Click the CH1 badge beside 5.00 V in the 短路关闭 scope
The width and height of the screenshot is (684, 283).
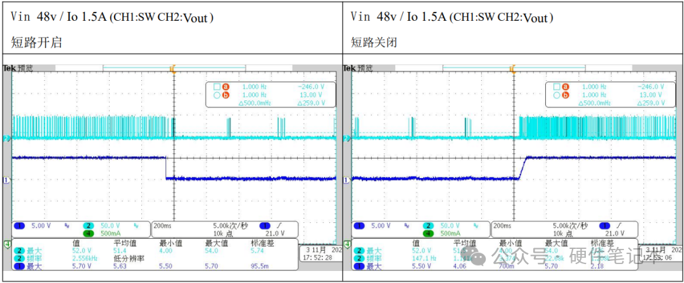(x=359, y=226)
